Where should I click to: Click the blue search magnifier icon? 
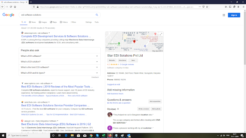click(97, 15)
